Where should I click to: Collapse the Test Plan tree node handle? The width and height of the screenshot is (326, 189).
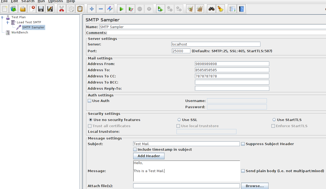2,17
